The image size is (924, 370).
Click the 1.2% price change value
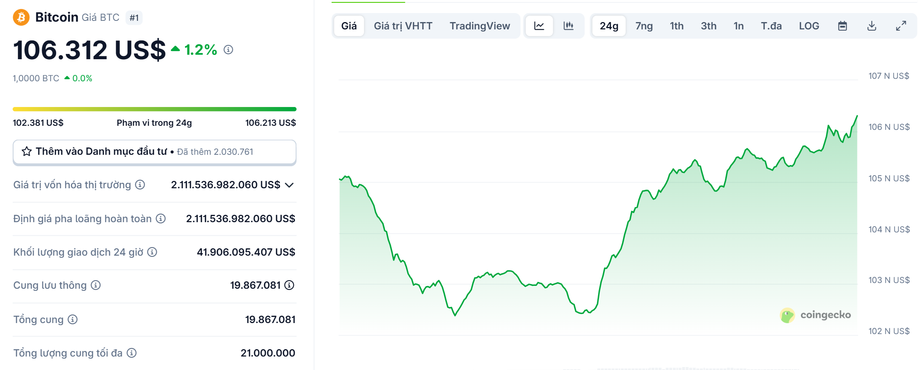pyautogui.click(x=200, y=50)
